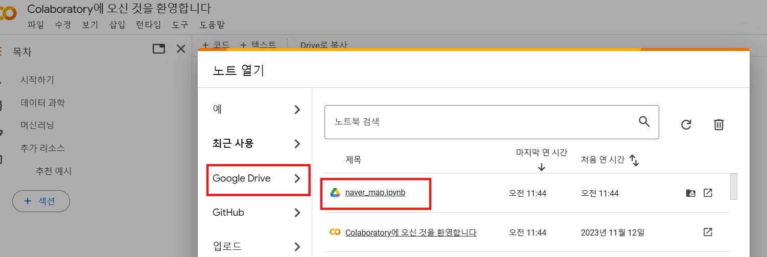
Task: Open Colaboratory welcome notebook in new tab icon
Action: (708, 232)
